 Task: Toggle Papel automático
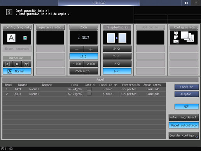point(184,125)
